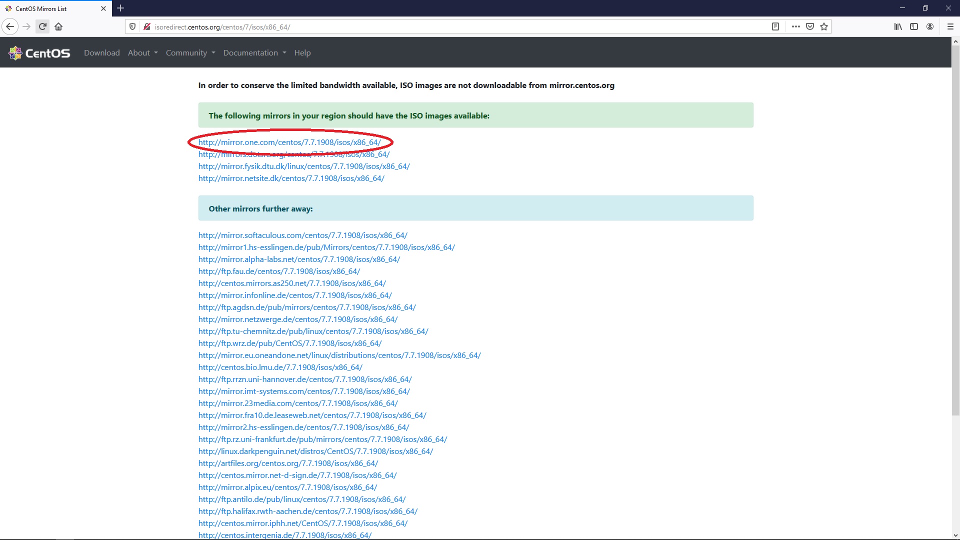
Task: Open the mirror.alpha-labs.net link
Action: click(x=299, y=259)
